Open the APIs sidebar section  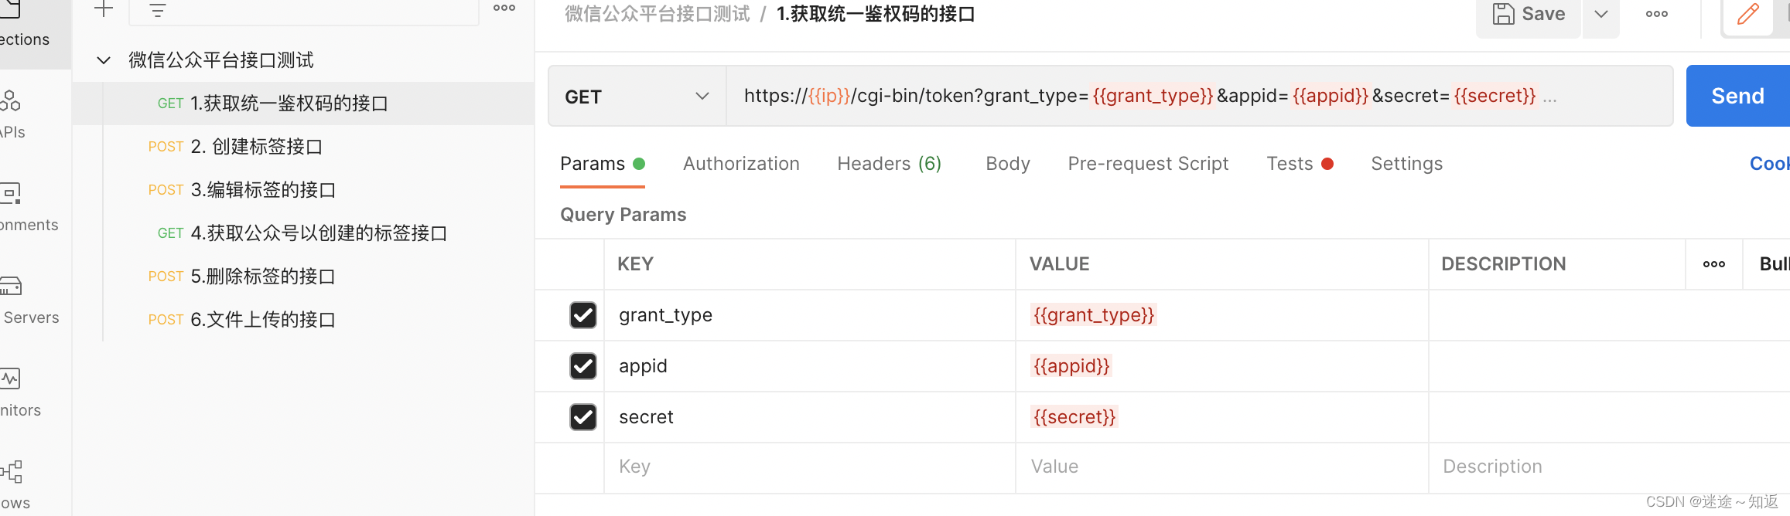point(12,114)
